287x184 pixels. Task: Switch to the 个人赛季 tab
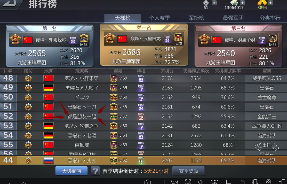(x=160, y=18)
